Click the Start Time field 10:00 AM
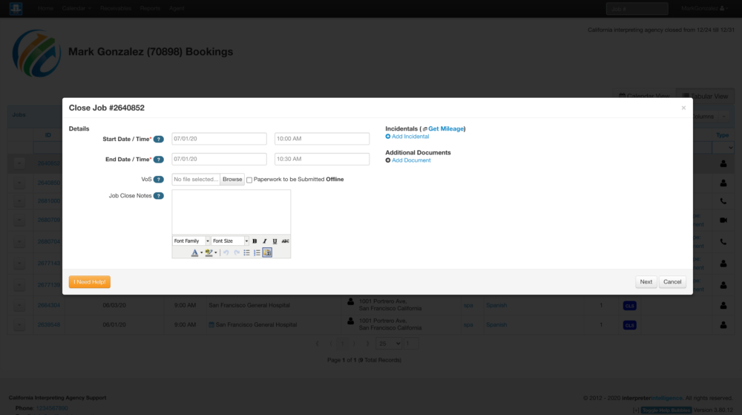The image size is (742, 415). [322, 139]
